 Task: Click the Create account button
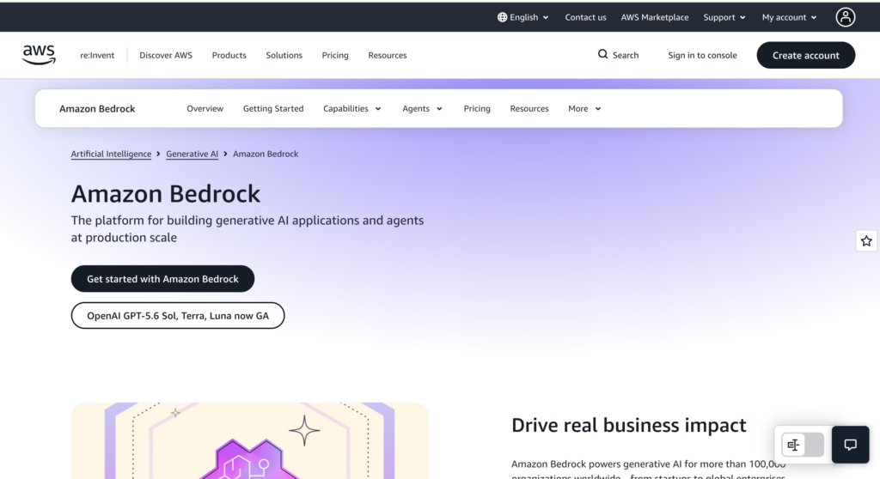pos(806,55)
